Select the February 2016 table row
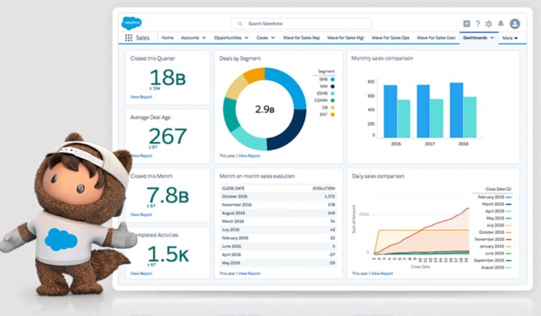 278,238
